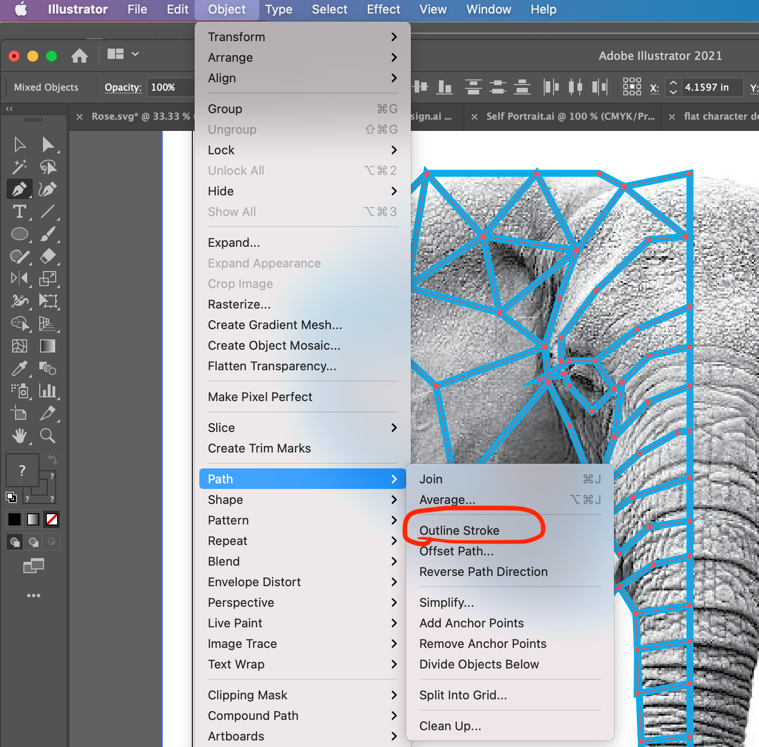Select the Scale tool
The image size is (759, 747).
(48, 279)
